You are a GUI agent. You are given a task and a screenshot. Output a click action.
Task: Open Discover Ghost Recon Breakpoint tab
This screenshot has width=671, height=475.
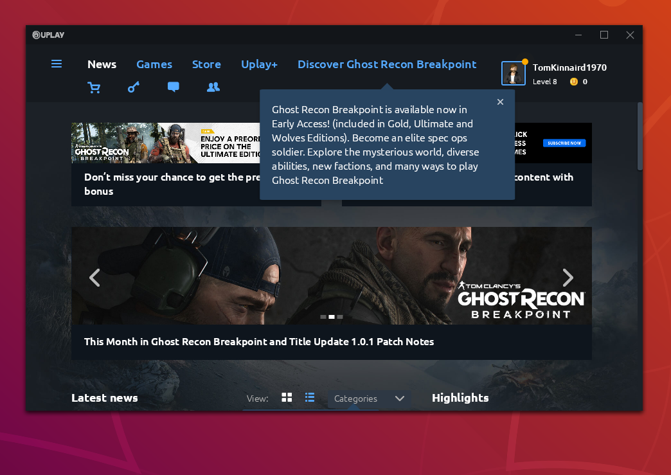point(387,64)
